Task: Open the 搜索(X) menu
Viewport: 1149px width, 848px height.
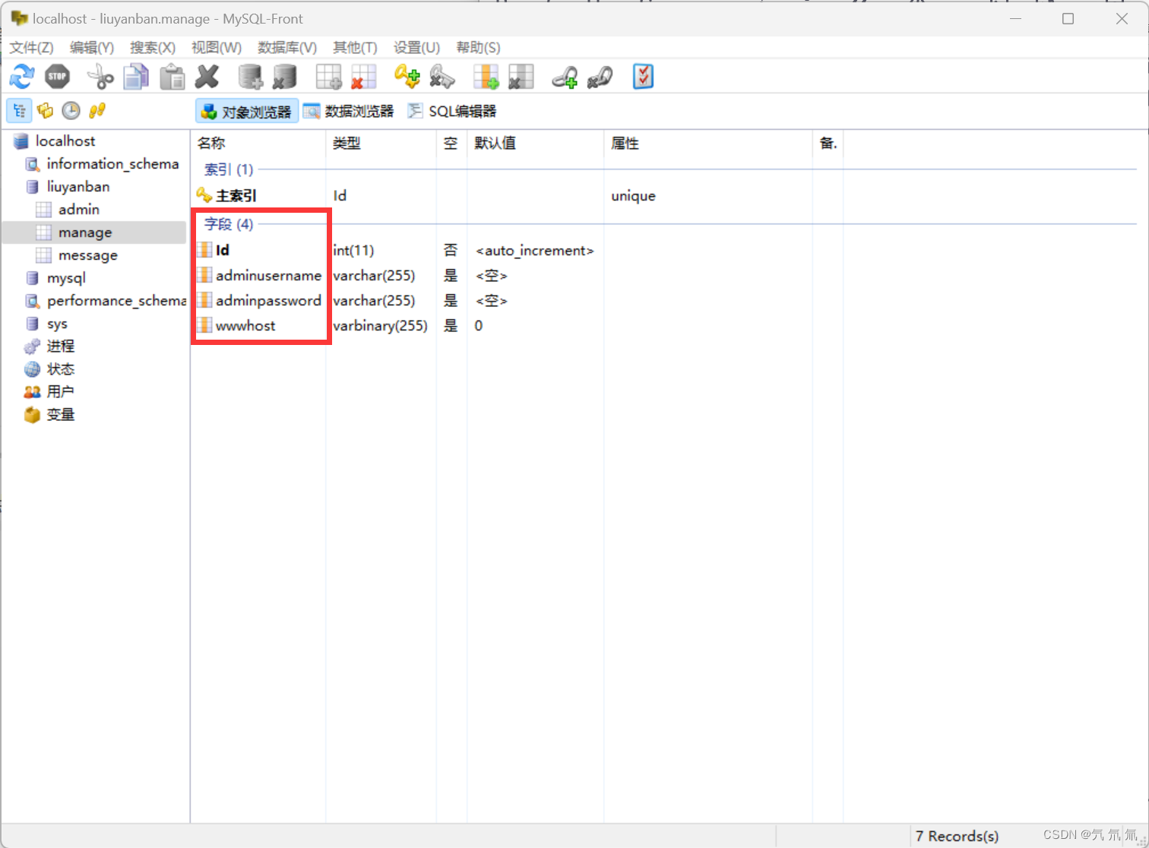Action: tap(153, 47)
